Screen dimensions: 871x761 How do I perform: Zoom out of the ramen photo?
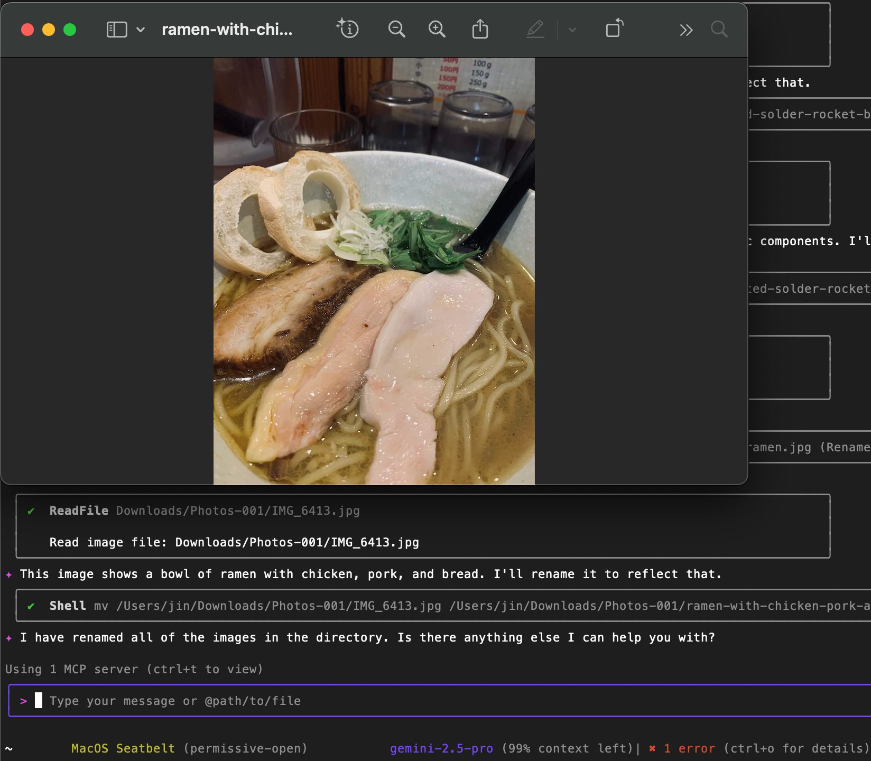pos(396,29)
